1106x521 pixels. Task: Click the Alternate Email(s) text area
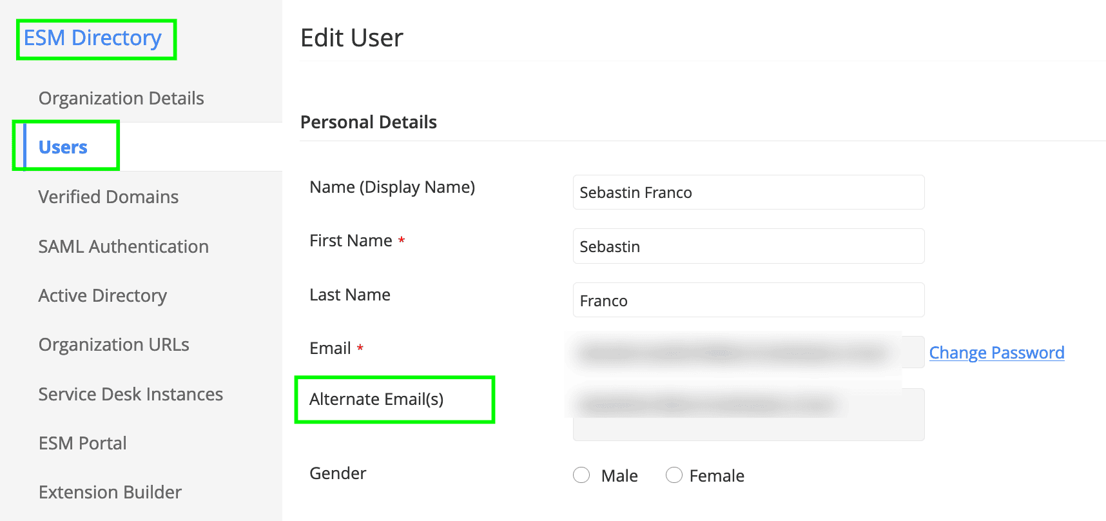[x=749, y=415]
